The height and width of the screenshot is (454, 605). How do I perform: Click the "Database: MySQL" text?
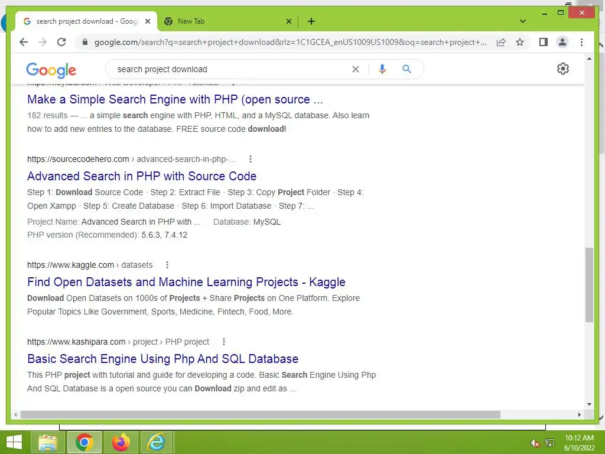tap(247, 222)
